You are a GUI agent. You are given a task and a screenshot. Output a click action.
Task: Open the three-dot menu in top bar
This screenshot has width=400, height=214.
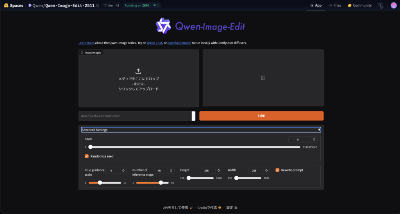[380, 5]
